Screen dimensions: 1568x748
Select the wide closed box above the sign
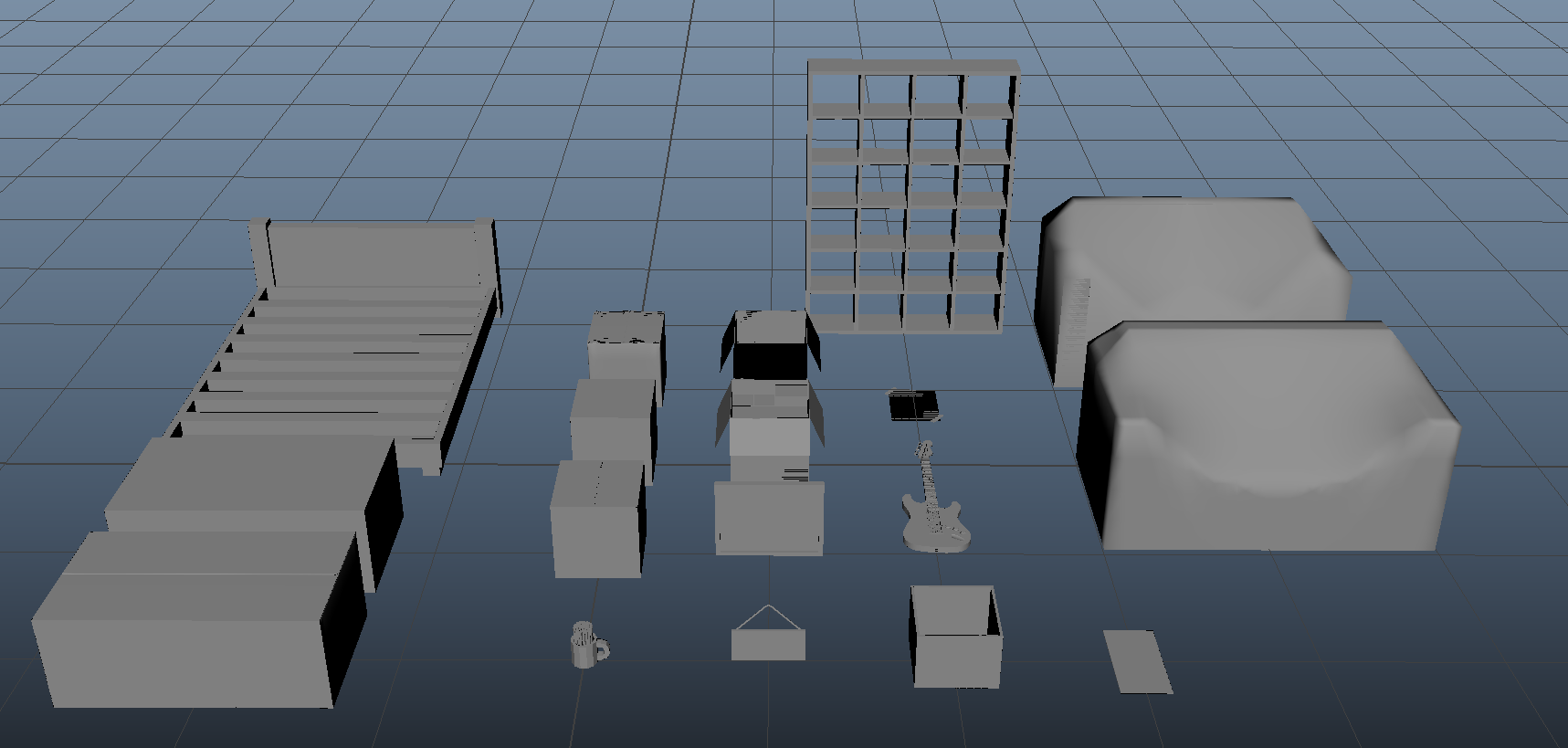[x=769, y=518]
